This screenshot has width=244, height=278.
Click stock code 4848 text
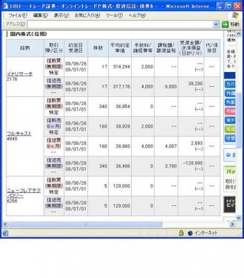tap(12, 139)
